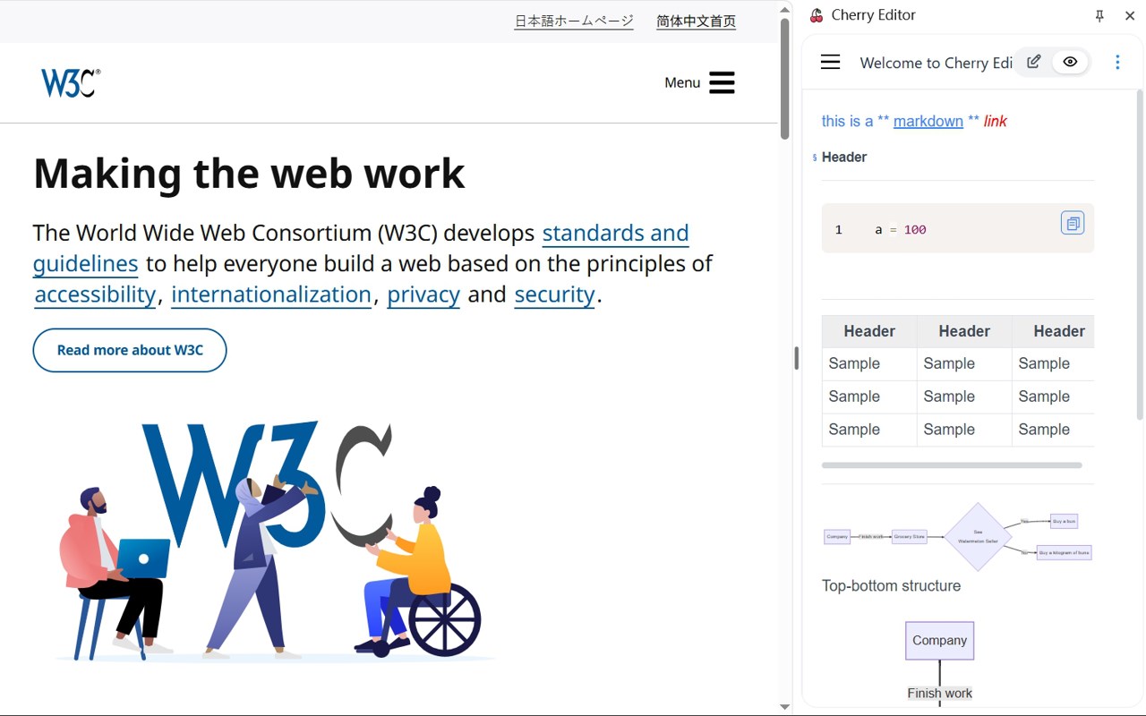This screenshot has width=1146, height=716.
Task: Click the Company flowchart node
Action: pos(939,641)
